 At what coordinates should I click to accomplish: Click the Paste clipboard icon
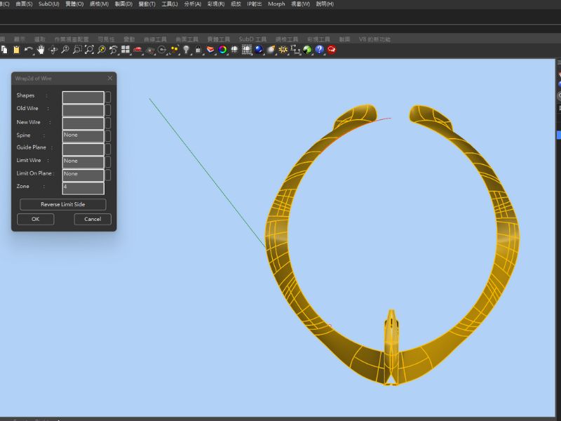click(16, 50)
